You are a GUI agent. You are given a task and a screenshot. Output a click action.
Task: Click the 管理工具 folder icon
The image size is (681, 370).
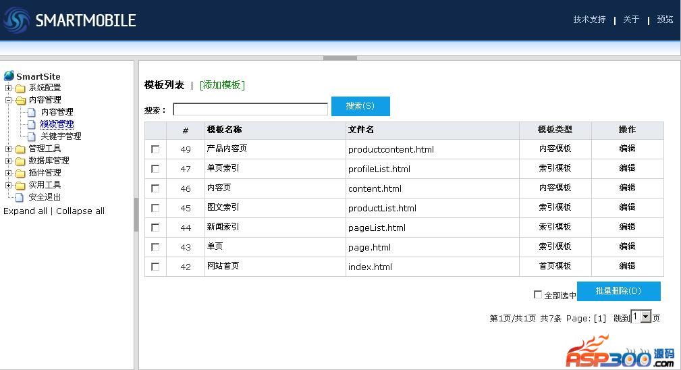(20, 149)
